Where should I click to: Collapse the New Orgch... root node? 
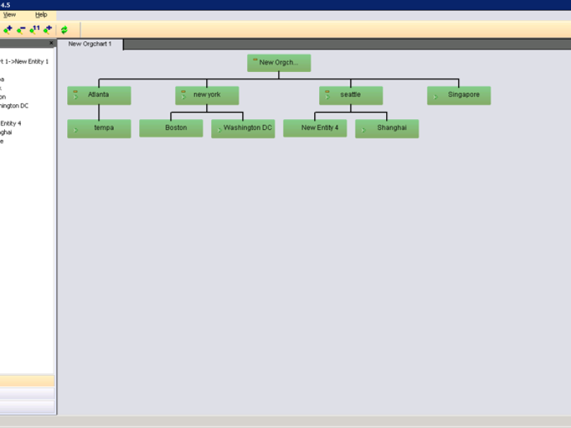[255, 60]
